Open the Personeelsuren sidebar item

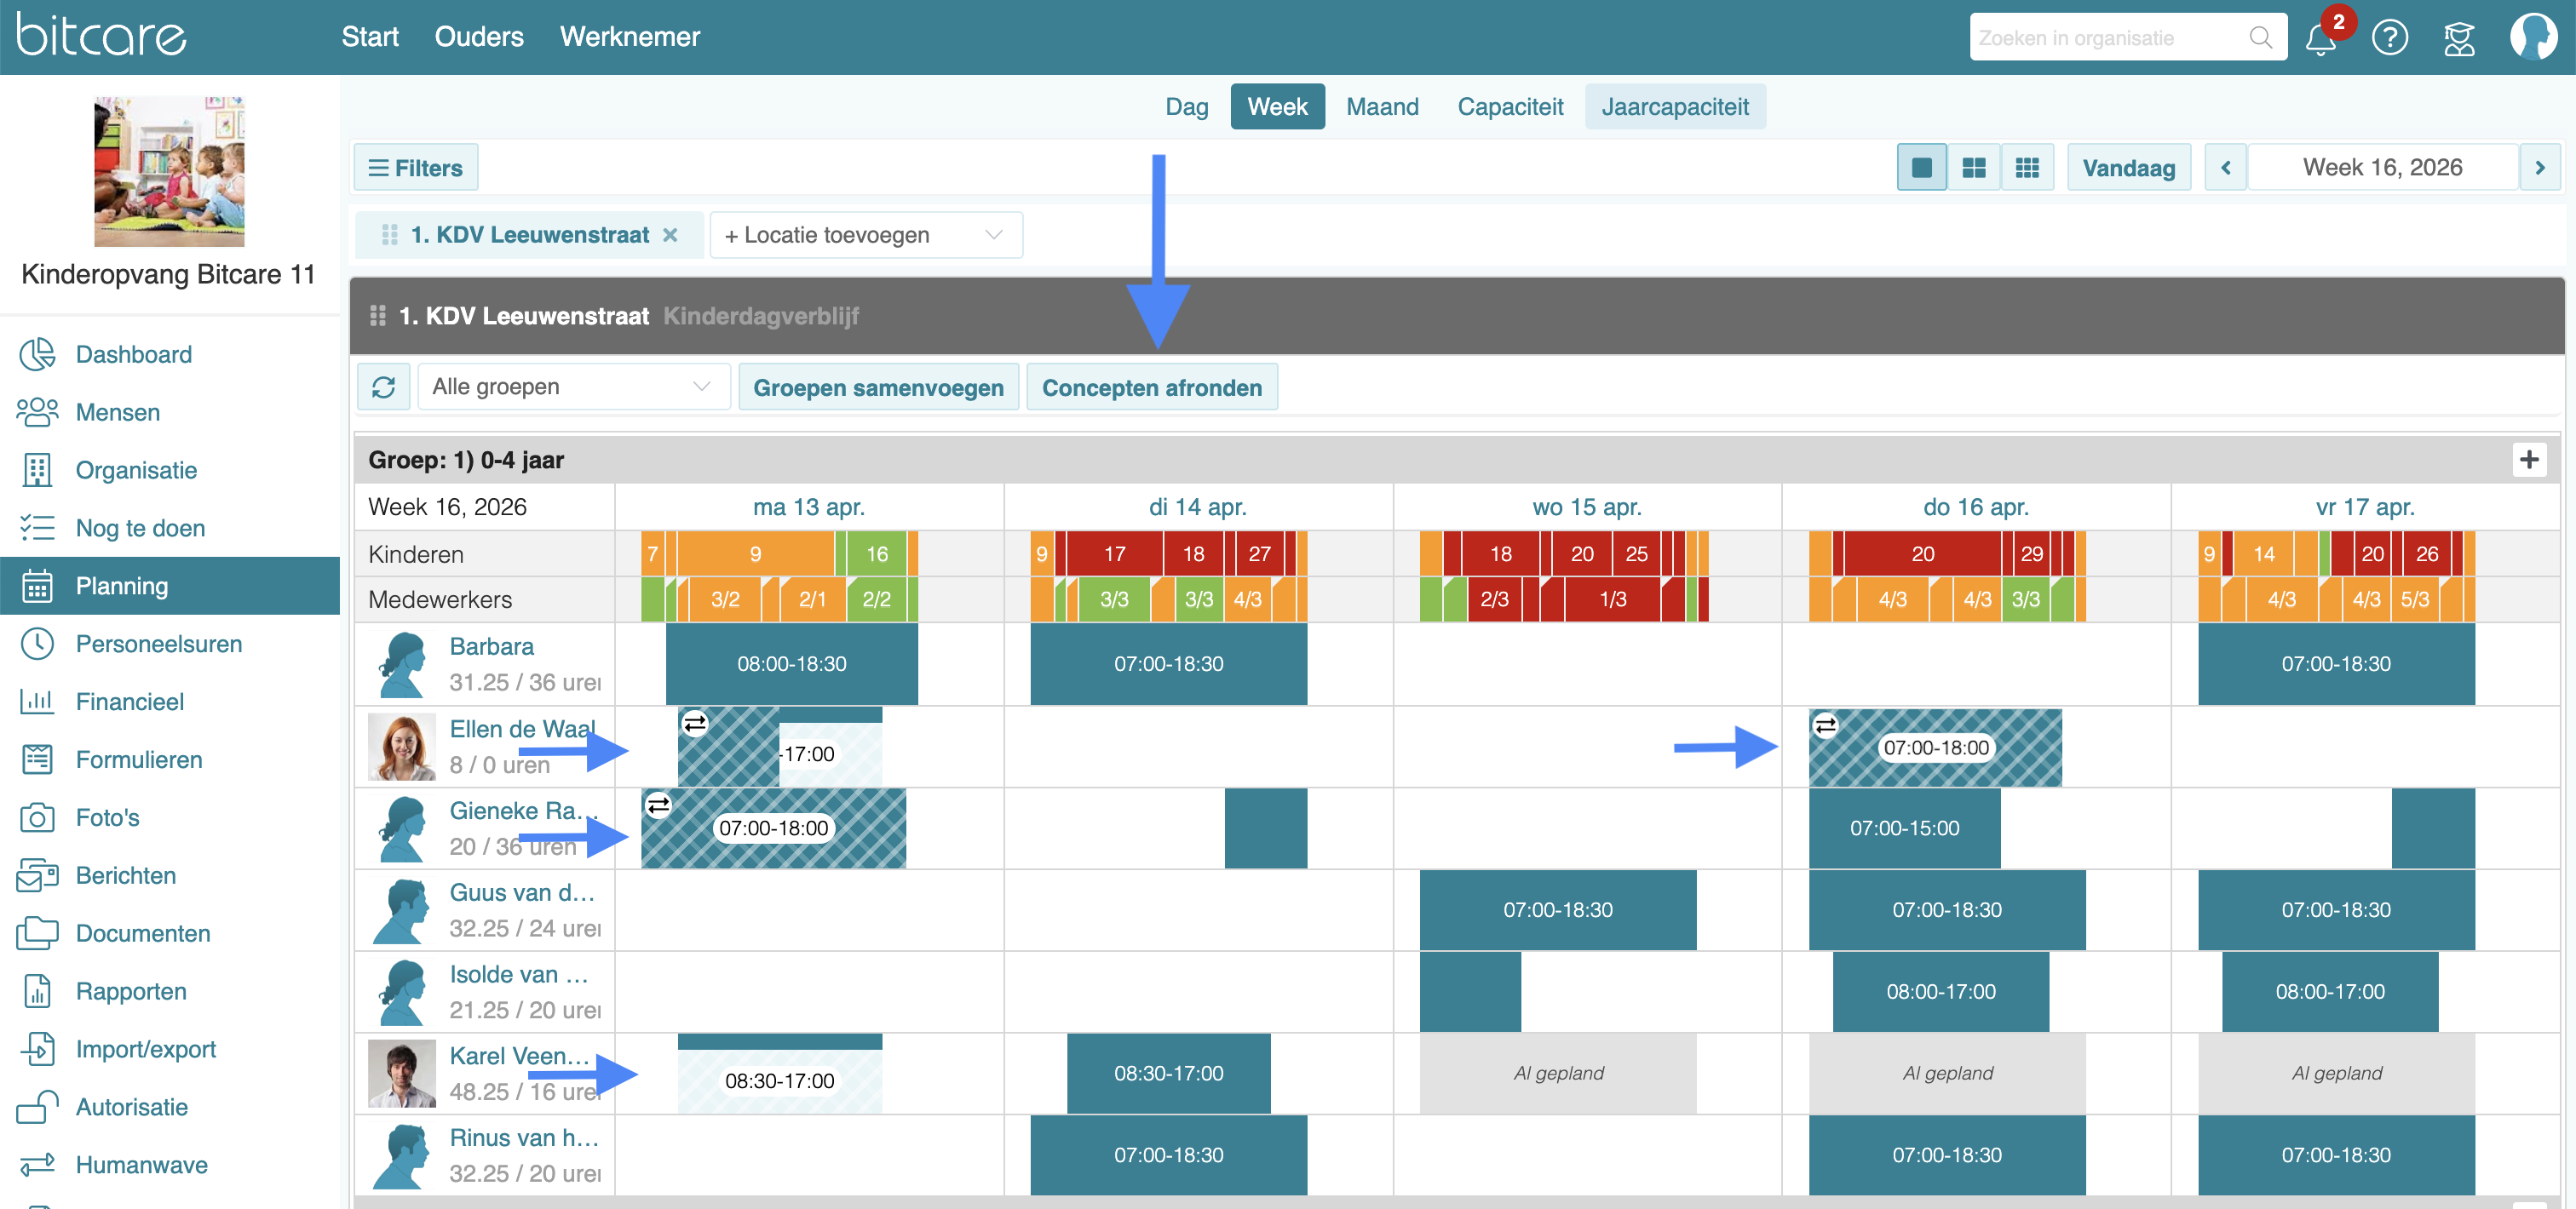point(159,644)
